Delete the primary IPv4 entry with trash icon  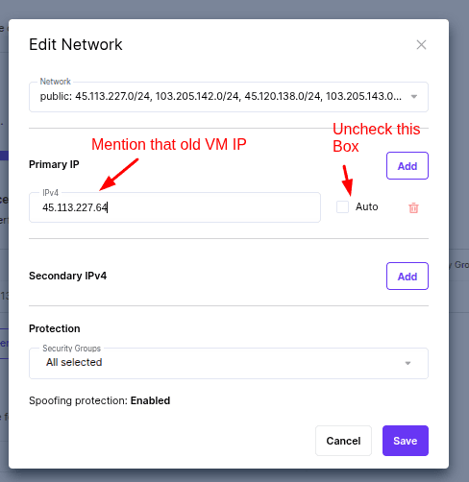(x=413, y=207)
